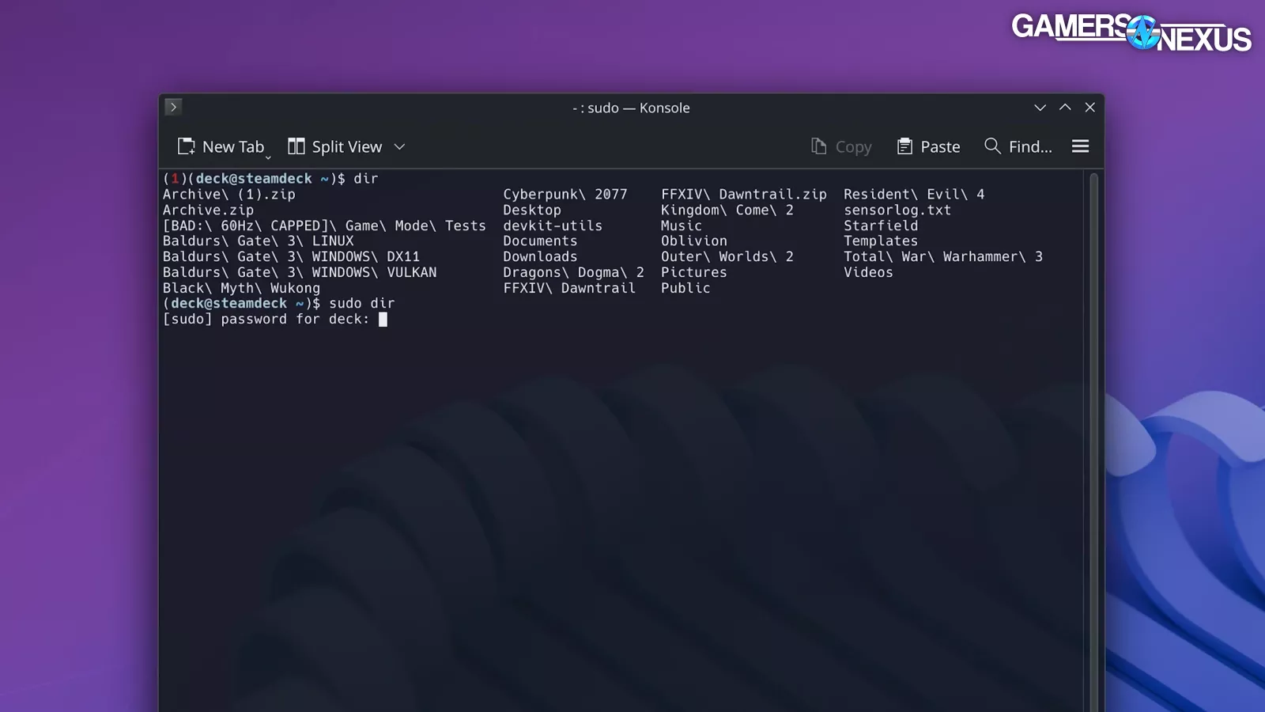Click the 'Videos' directory name
Viewport: 1265px width, 712px height.
[868, 273]
